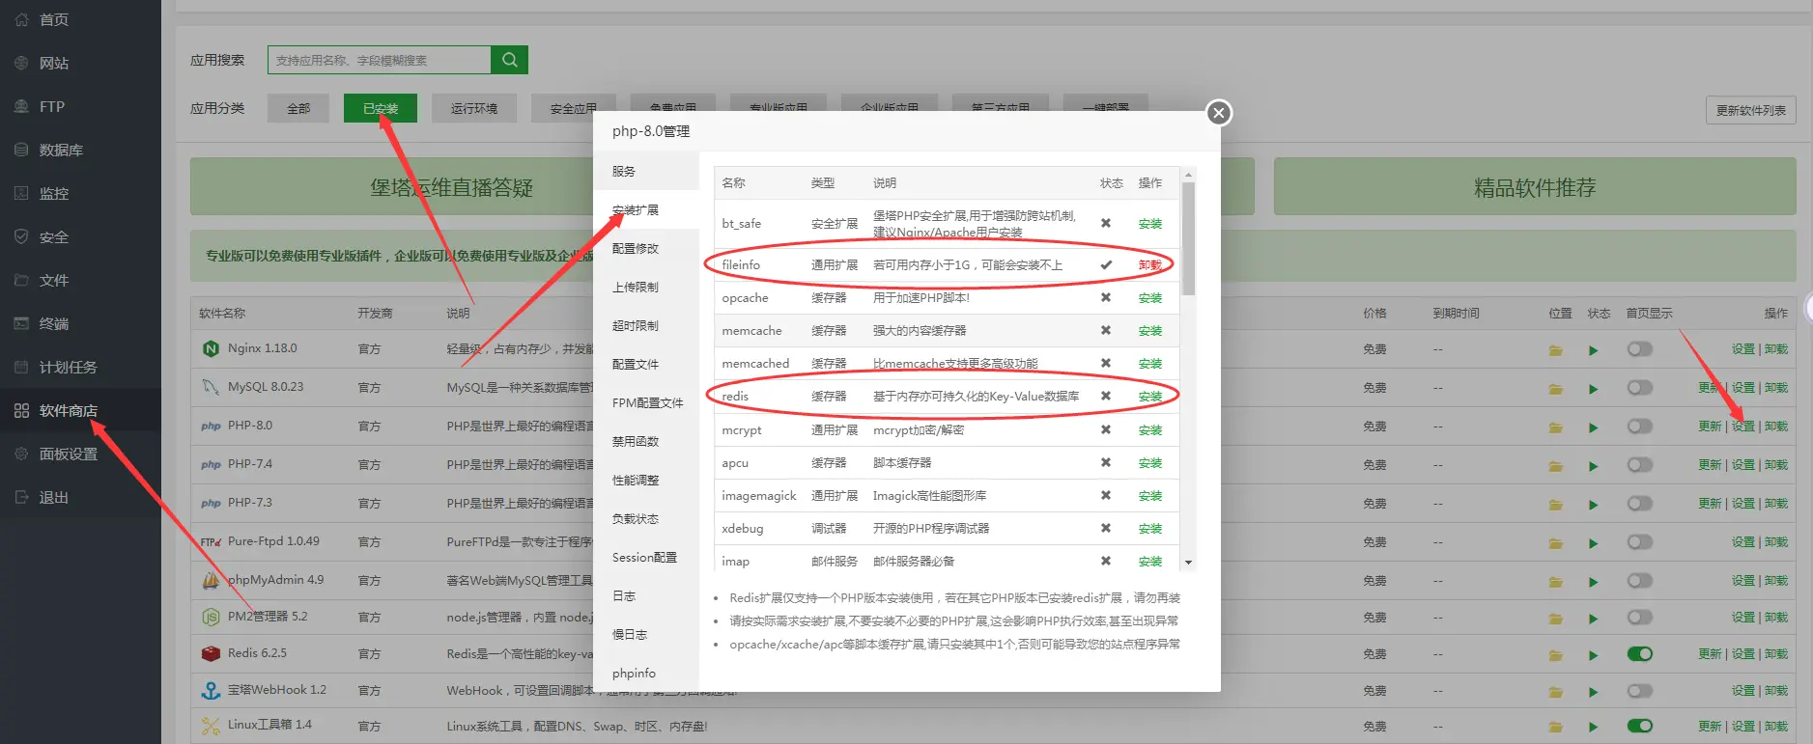Open 软件商店 in the left sidebar
1813x744 pixels.
[x=68, y=411]
